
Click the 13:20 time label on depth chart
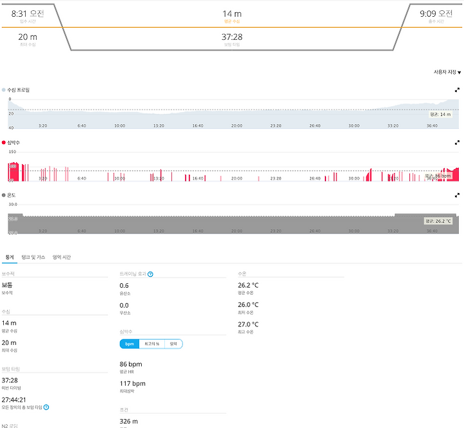159,126
